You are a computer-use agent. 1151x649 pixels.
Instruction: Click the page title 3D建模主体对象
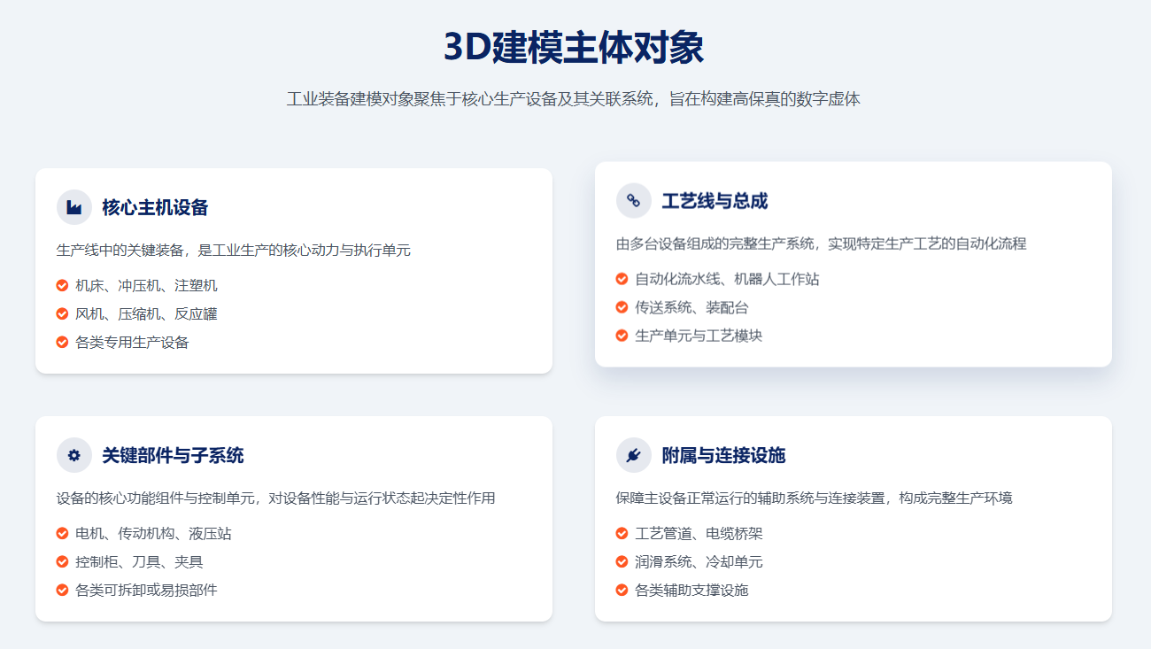pyautogui.click(x=574, y=47)
